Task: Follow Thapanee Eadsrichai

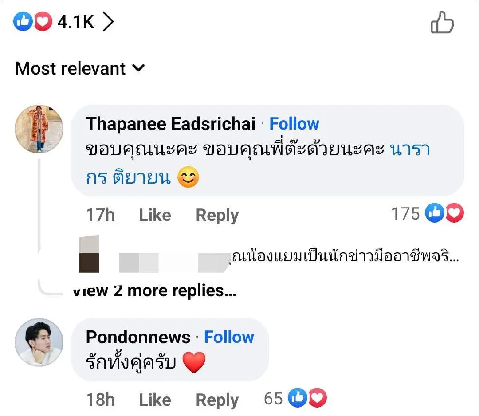Action: click(x=294, y=124)
